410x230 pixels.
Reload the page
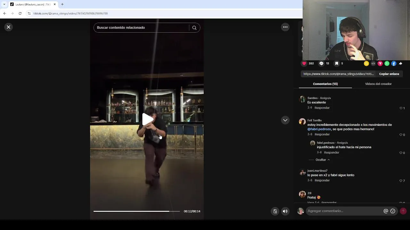tap(20, 13)
